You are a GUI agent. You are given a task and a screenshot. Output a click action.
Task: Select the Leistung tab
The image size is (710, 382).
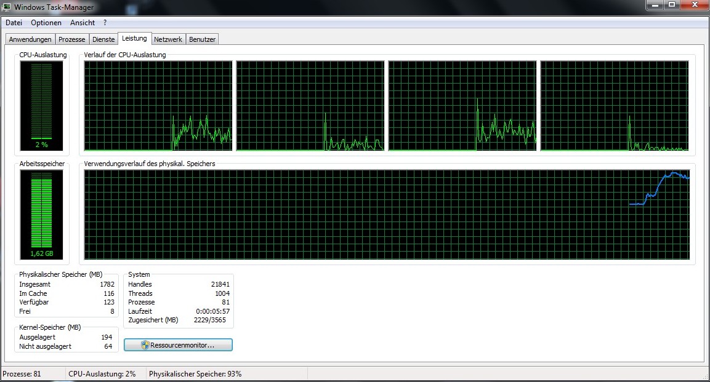[x=134, y=38]
